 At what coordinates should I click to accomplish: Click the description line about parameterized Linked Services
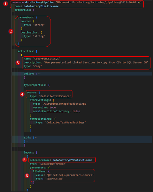[x=86, y=62]
